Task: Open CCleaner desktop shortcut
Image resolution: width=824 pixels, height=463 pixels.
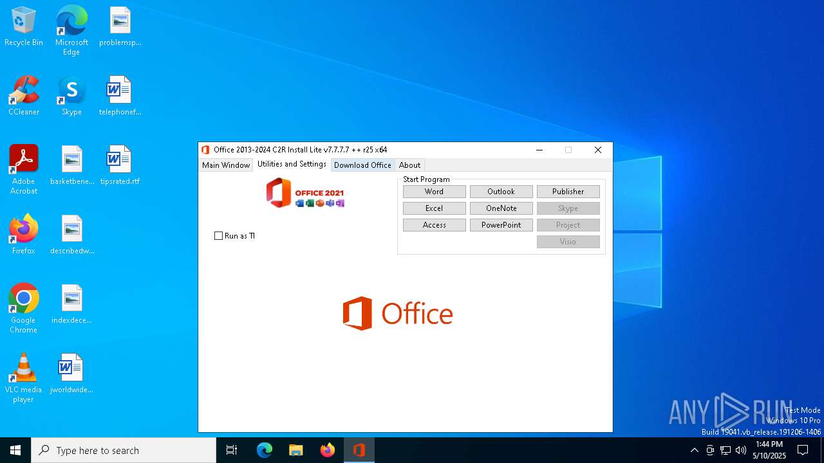Action: 24,96
